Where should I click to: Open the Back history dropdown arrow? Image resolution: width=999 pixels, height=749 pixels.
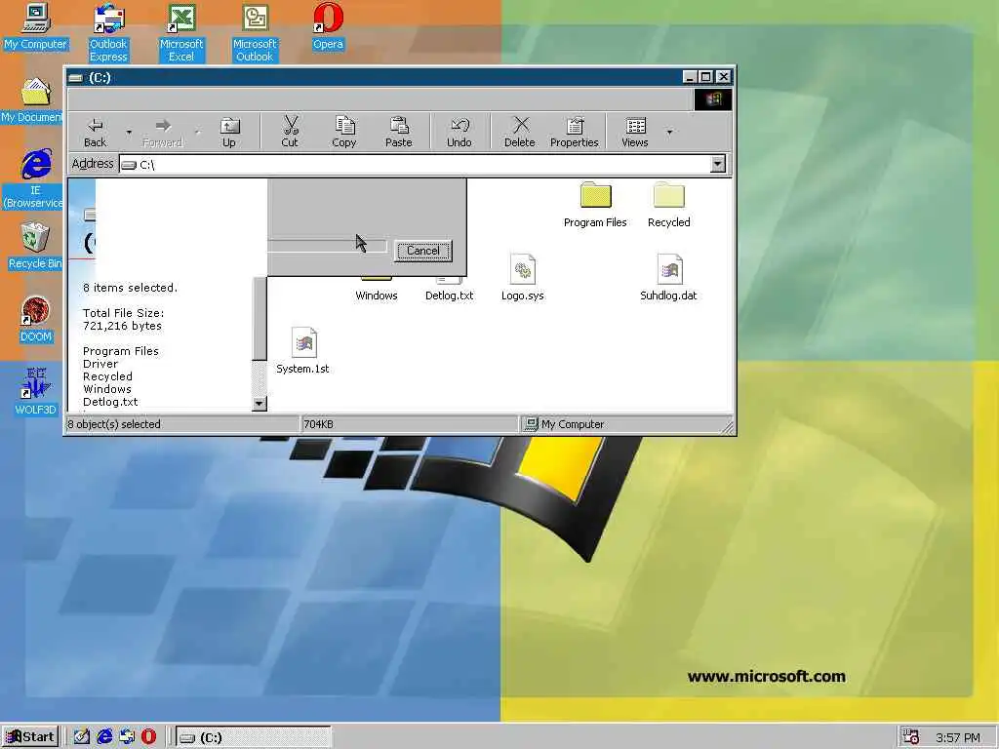pyautogui.click(x=129, y=132)
